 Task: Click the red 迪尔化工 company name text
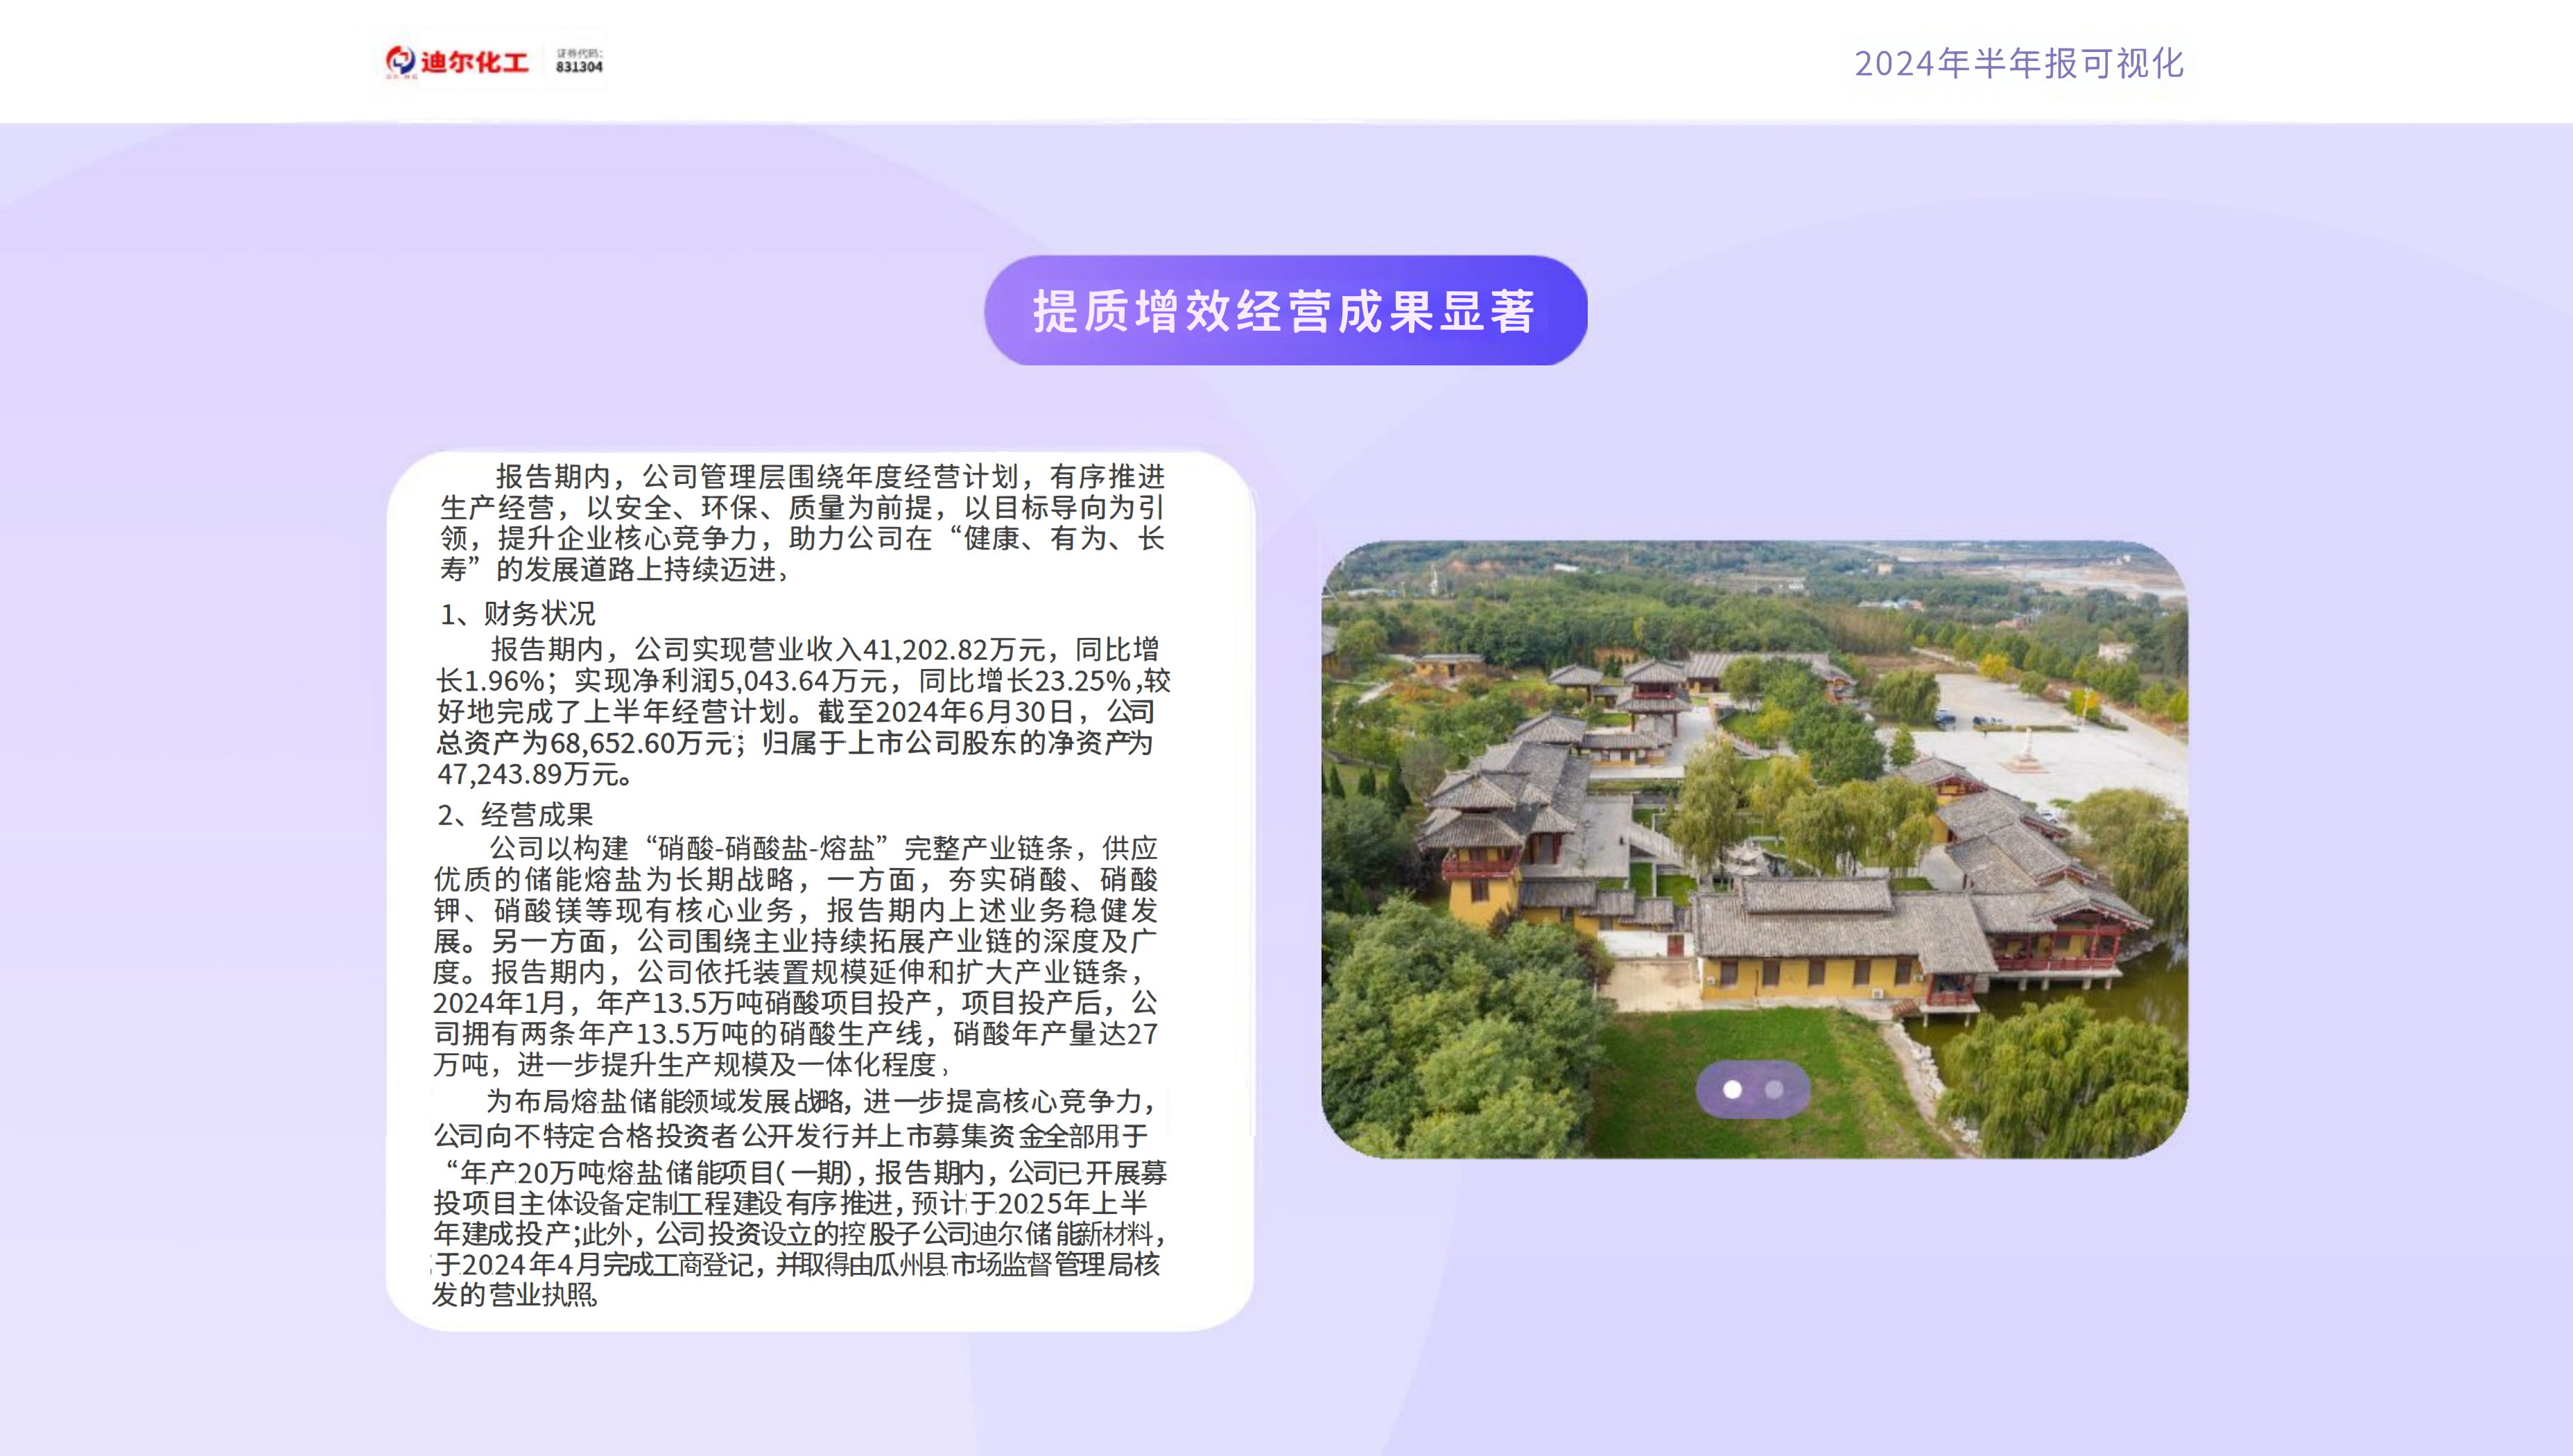[x=474, y=62]
